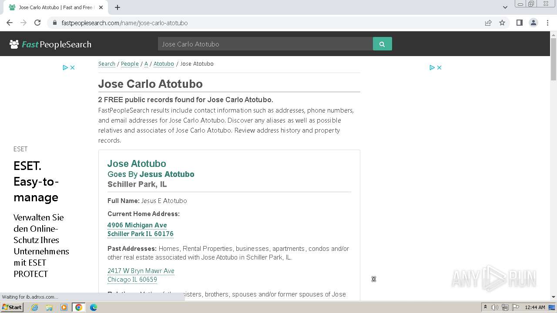This screenshot has width=557, height=313.
Task: Click the Schiller Park, IL location text
Action: click(137, 184)
